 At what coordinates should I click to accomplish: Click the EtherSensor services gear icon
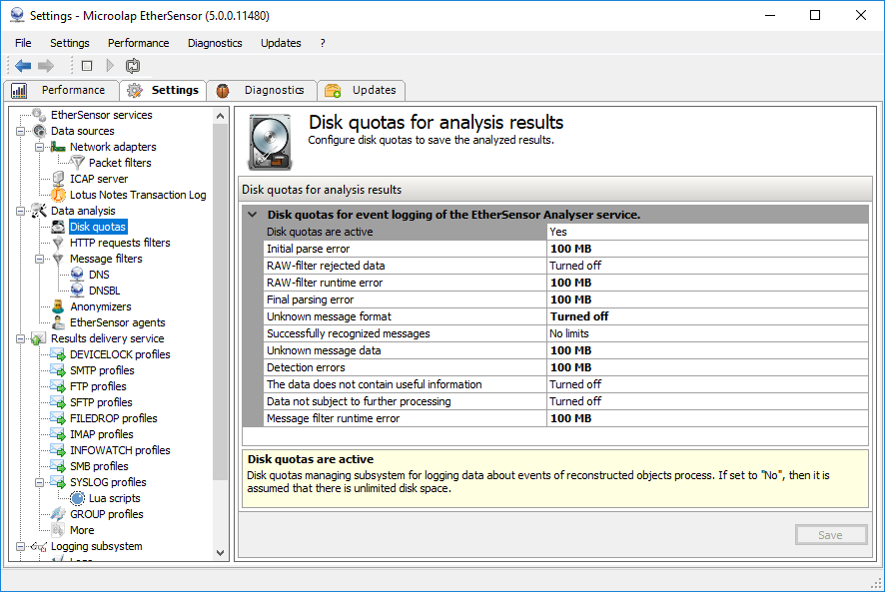[39, 115]
